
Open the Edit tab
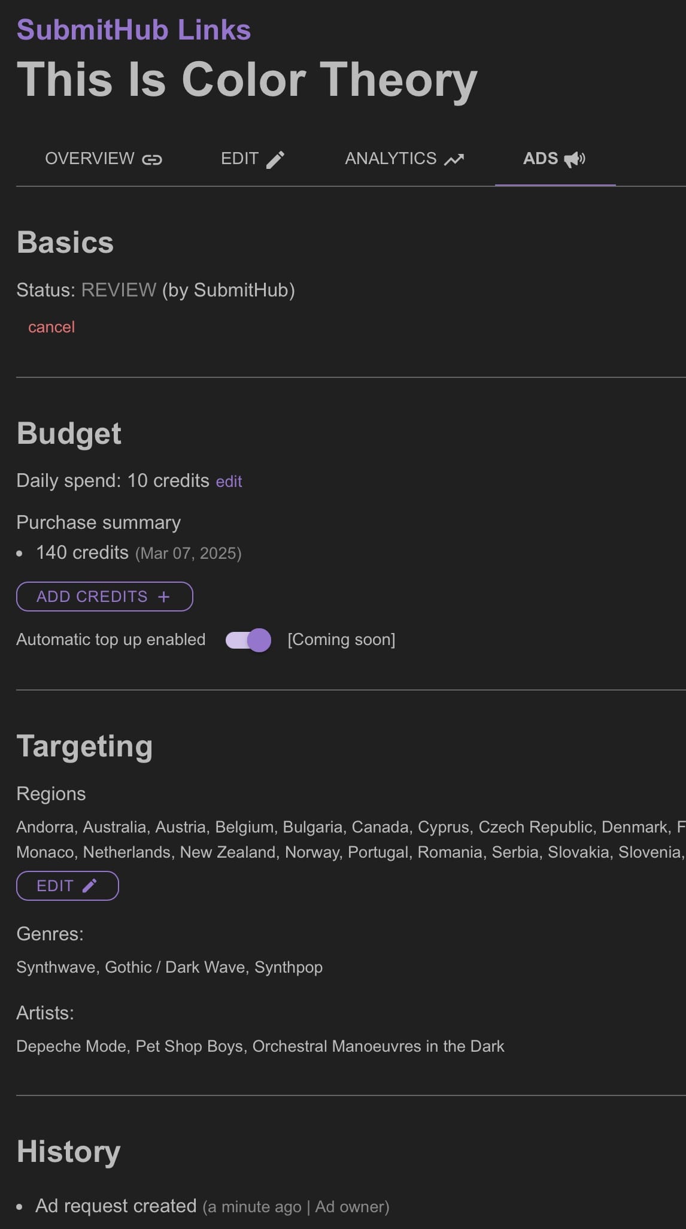click(x=253, y=159)
